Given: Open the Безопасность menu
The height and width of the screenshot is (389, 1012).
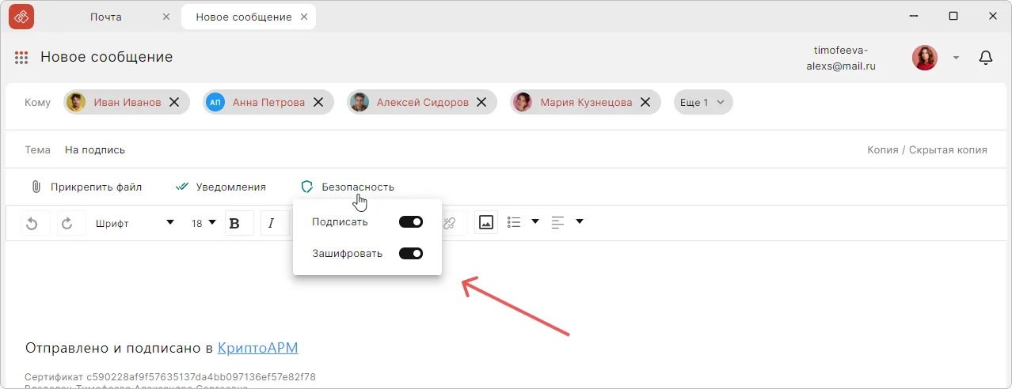Looking at the screenshot, I should pyautogui.click(x=348, y=187).
